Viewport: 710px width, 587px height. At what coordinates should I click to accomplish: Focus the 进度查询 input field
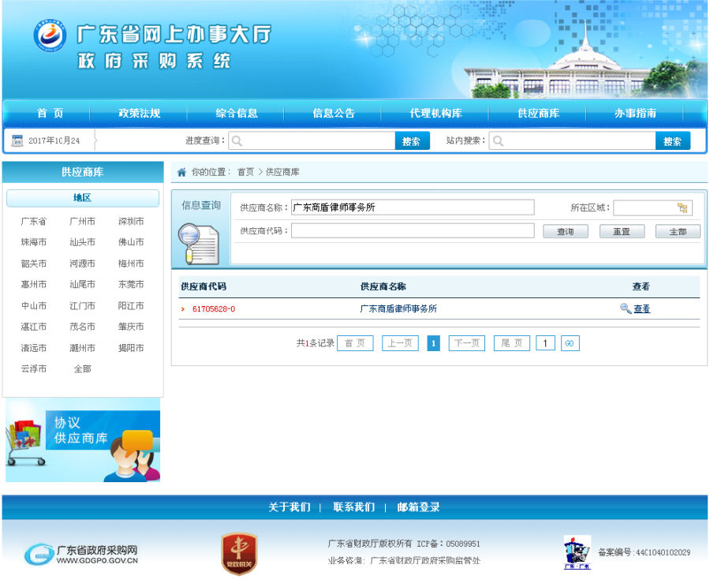pyautogui.click(x=312, y=141)
